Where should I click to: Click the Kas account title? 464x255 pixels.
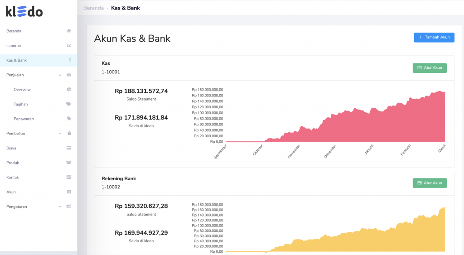pos(106,63)
